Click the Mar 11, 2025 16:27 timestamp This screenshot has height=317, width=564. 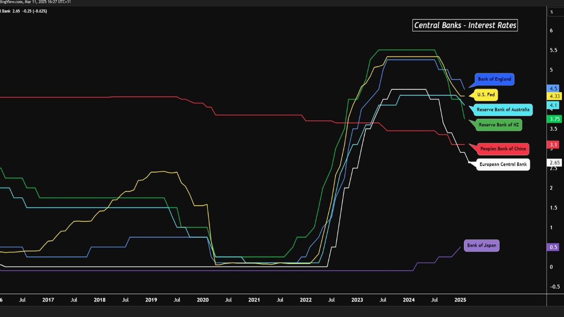pyautogui.click(x=40, y=2)
